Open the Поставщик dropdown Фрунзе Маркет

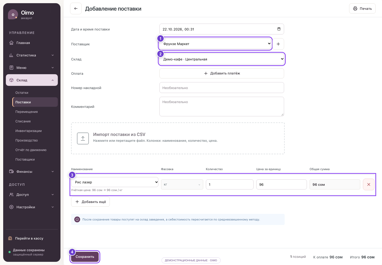click(215, 44)
